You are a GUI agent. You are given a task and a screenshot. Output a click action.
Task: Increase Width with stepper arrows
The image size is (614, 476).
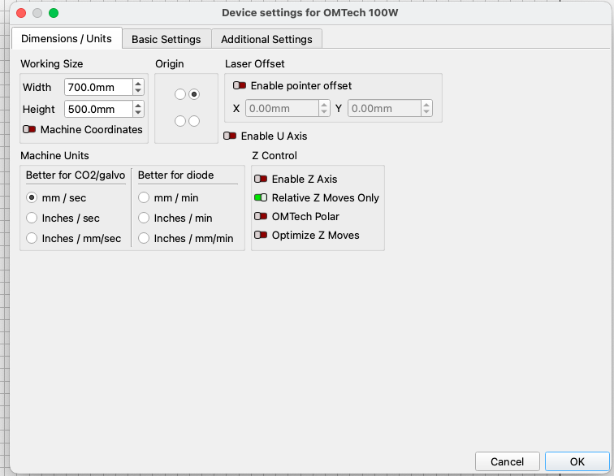[138, 84]
